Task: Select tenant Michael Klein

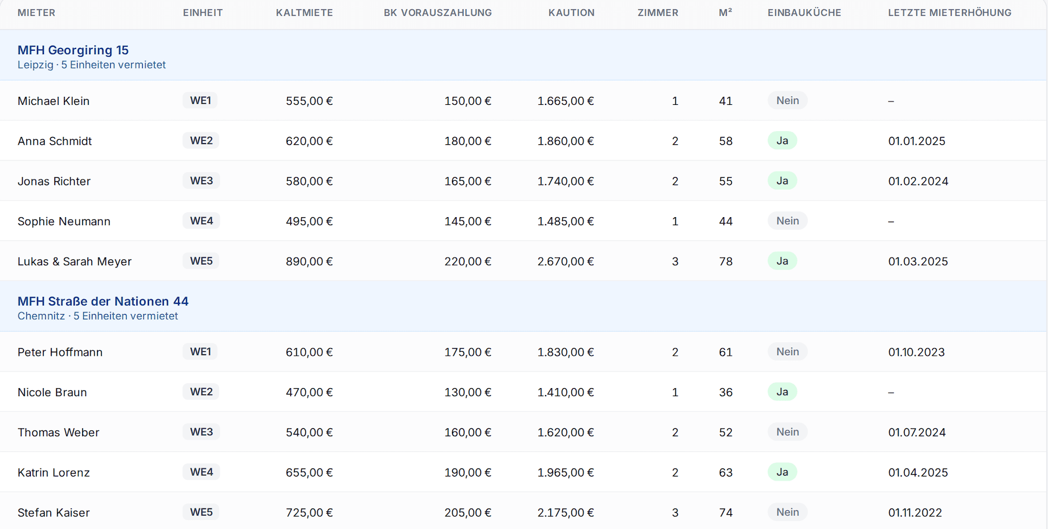Action: [54, 101]
